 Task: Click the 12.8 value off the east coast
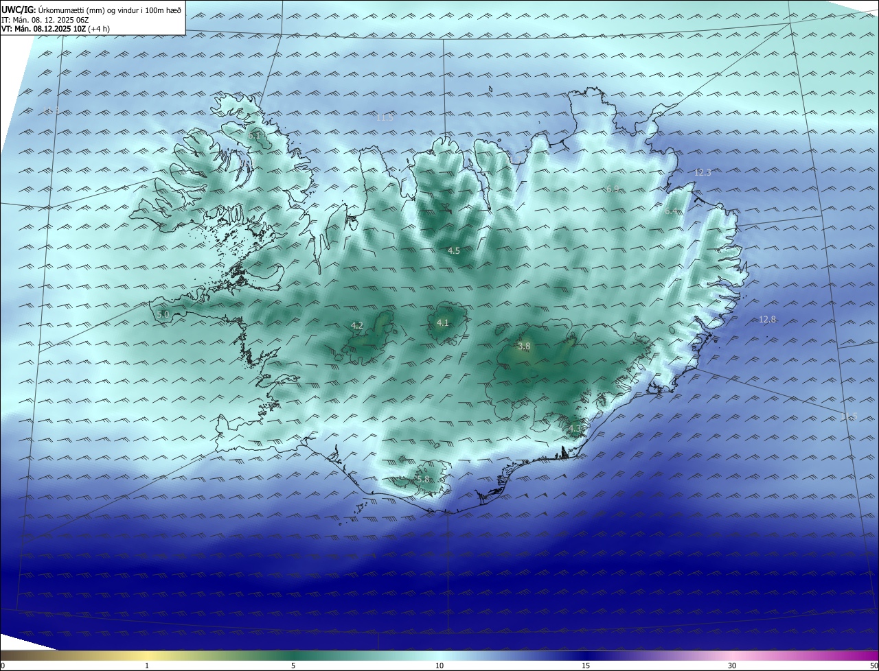767,319
